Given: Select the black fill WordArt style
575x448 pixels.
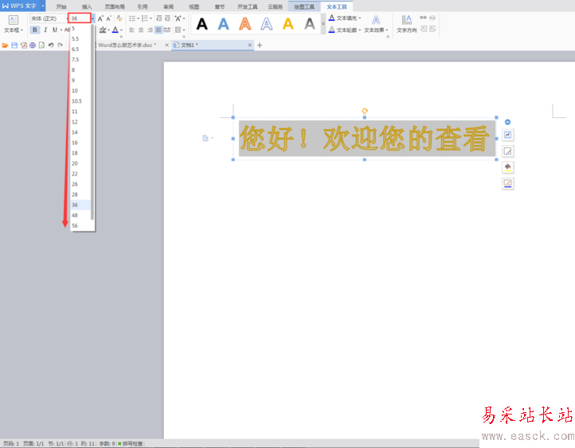Looking at the screenshot, I should tap(202, 24).
